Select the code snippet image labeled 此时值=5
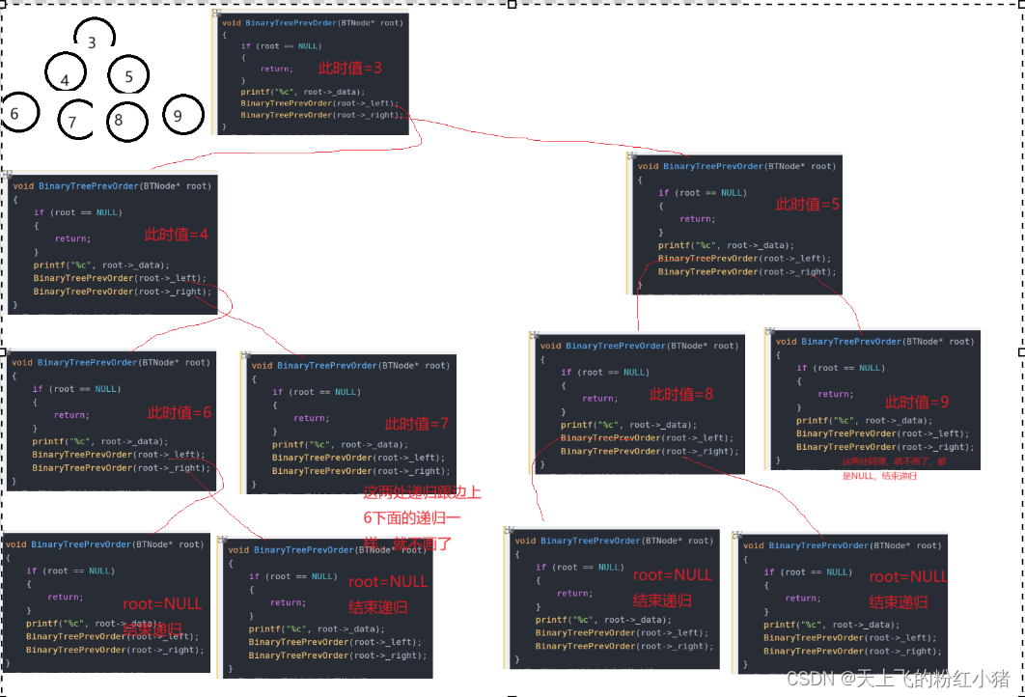The image size is (1025, 697). point(736,224)
